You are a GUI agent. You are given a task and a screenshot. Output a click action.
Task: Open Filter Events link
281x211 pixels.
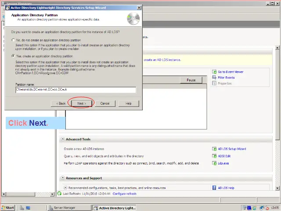click(226, 77)
